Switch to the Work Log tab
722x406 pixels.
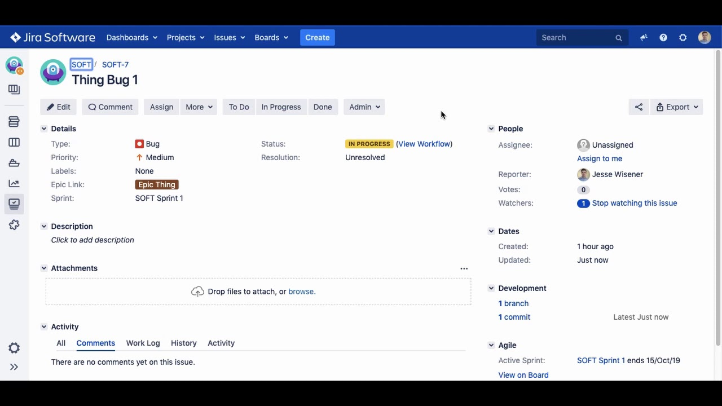(143, 343)
